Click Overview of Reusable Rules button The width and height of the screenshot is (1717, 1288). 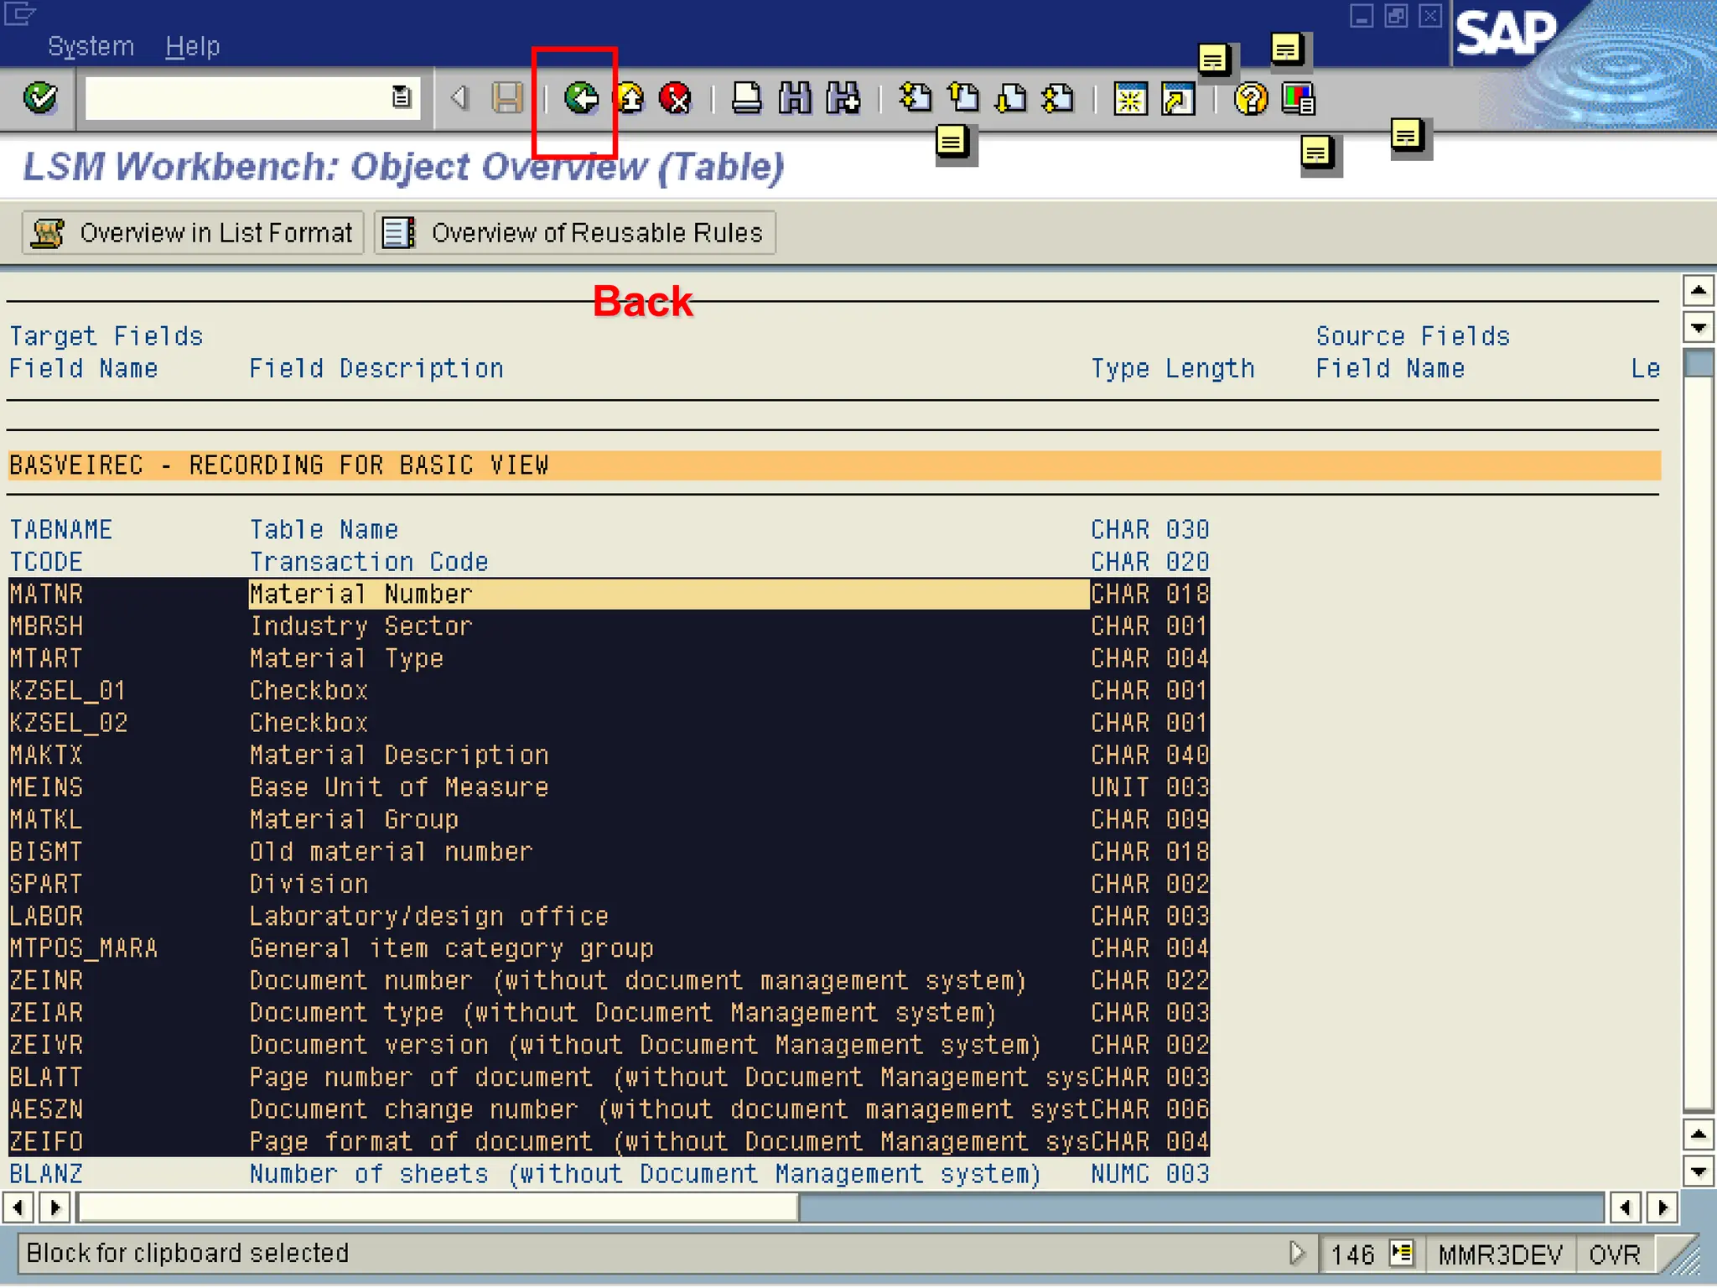coord(574,233)
